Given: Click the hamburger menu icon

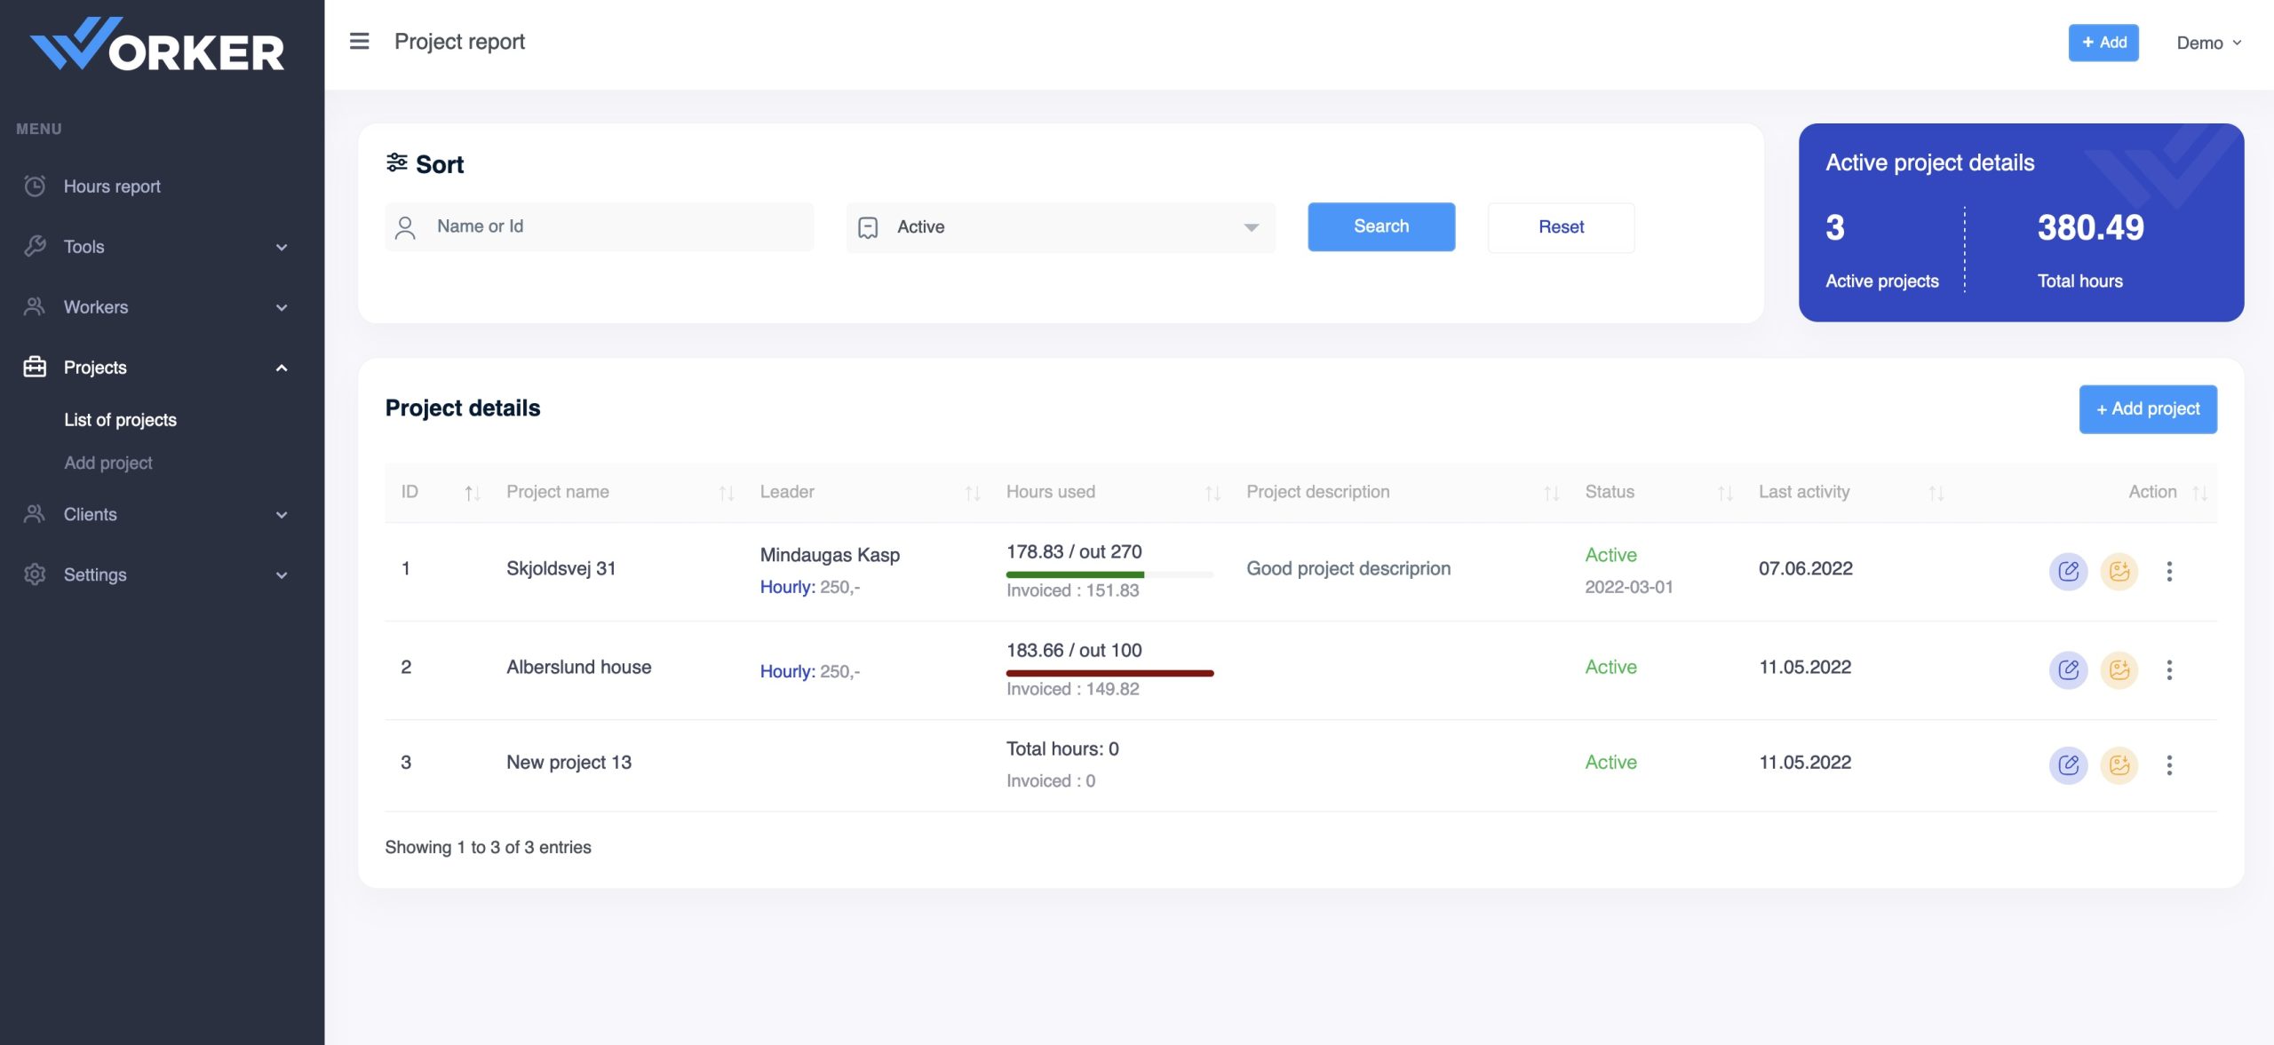Looking at the screenshot, I should [x=359, y=42].
